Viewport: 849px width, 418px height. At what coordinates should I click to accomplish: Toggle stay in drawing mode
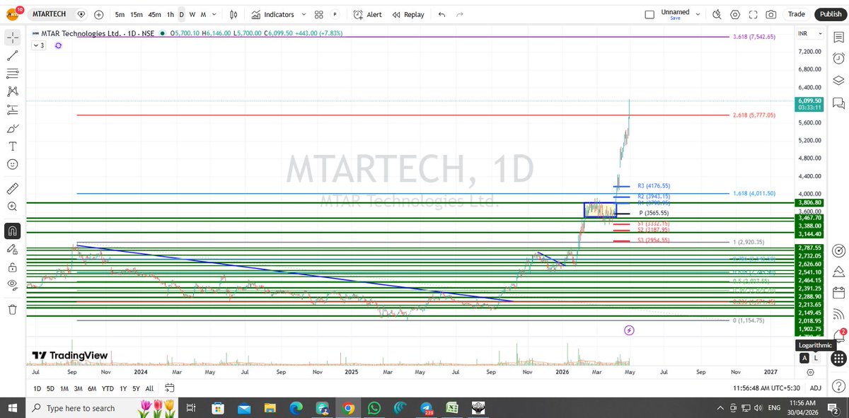(x=12, y=249)
